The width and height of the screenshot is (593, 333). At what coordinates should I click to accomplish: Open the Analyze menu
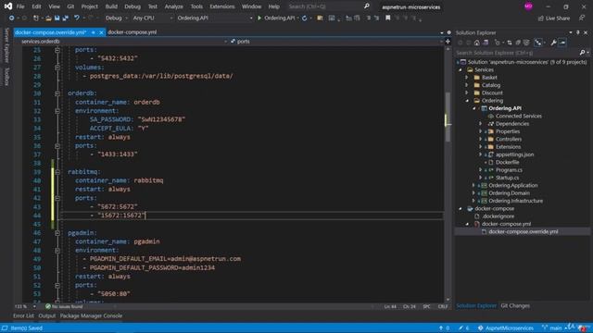click(173, 6)
